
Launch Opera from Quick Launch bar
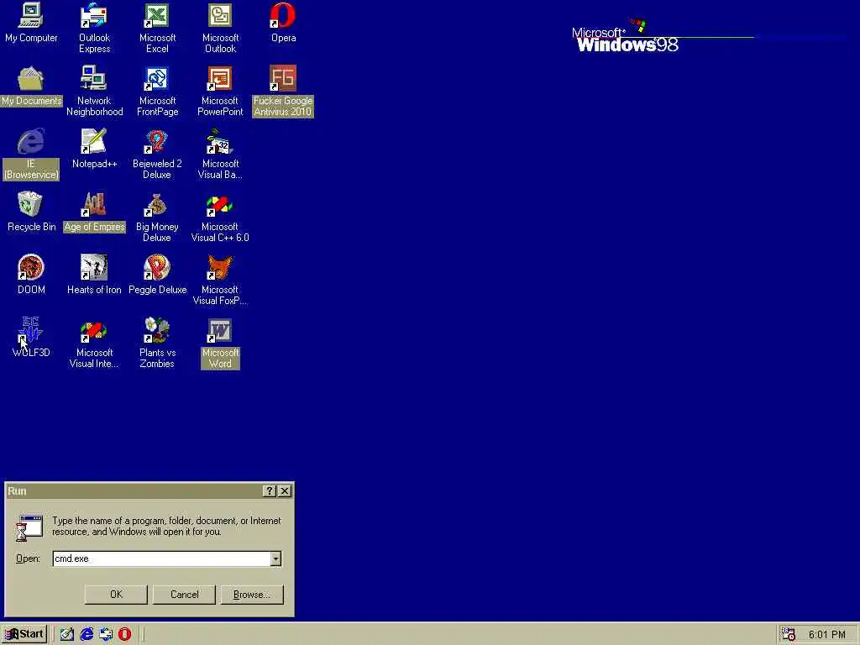(x=125, y=634)
